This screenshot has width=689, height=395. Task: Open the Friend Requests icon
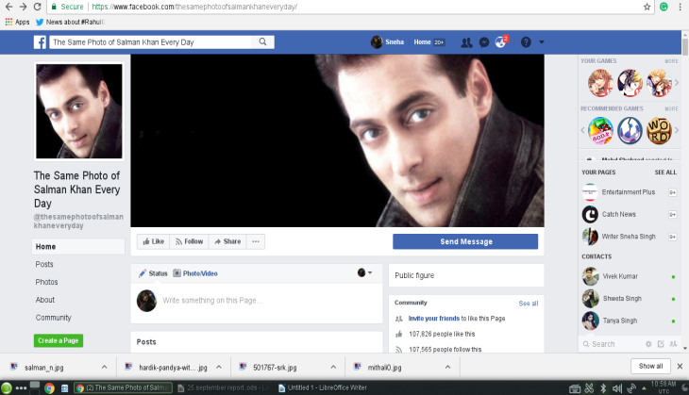click(466, 42)
